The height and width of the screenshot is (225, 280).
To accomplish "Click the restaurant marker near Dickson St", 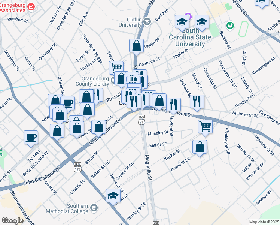I will coord(197,102).
